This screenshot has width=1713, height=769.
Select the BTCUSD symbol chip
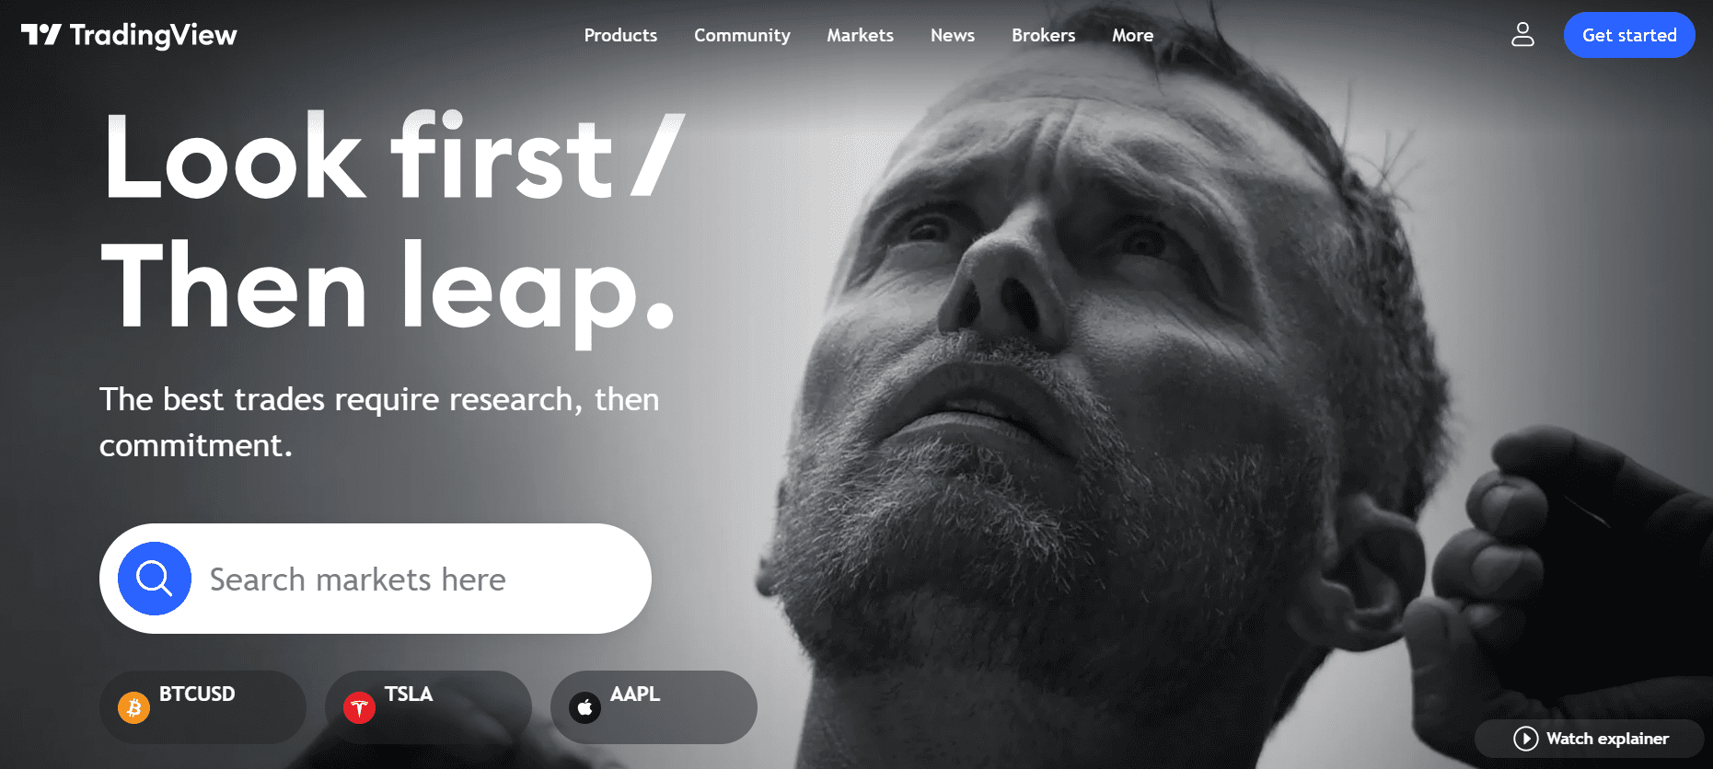[203, 707]
